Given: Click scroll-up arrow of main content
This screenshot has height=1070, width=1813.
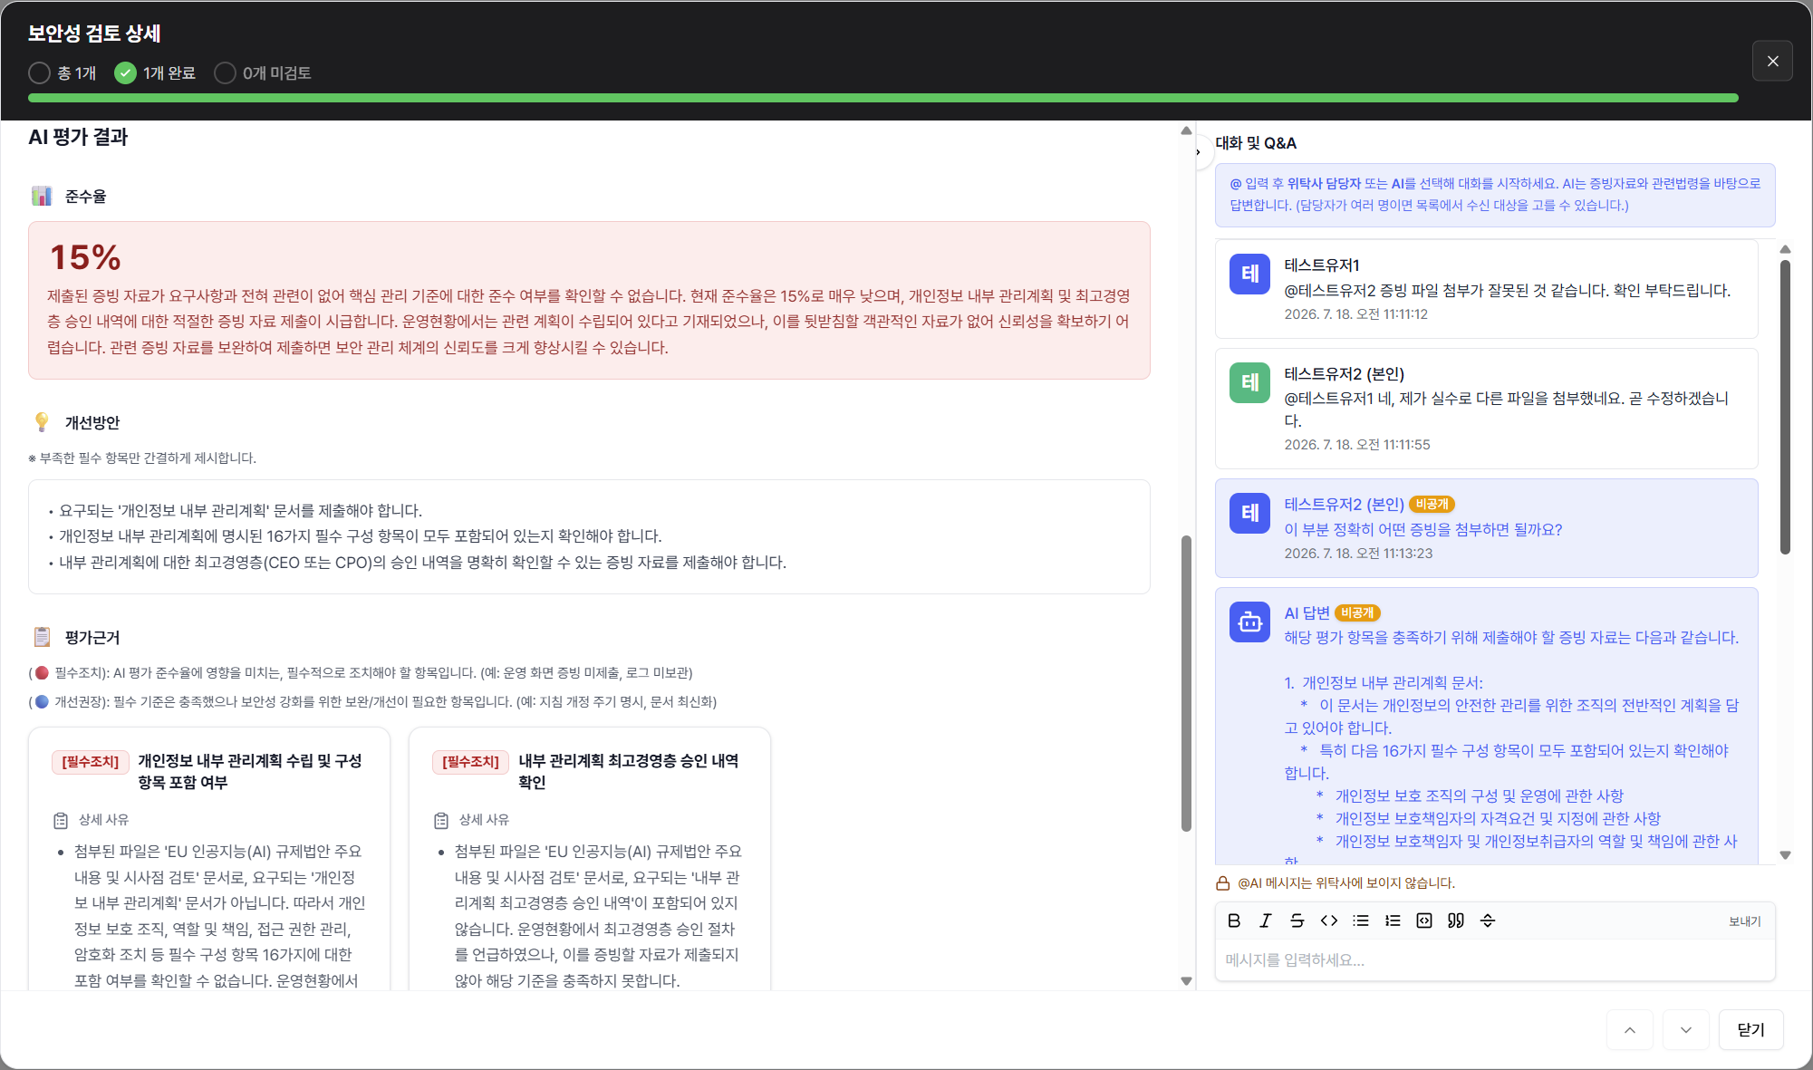Looking at the screenshot, I should [1186, 130].
